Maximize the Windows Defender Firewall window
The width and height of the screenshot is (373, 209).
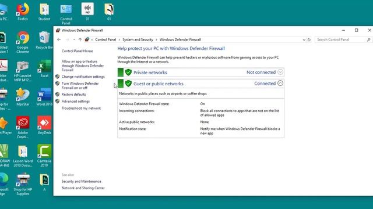coord(356,30)
